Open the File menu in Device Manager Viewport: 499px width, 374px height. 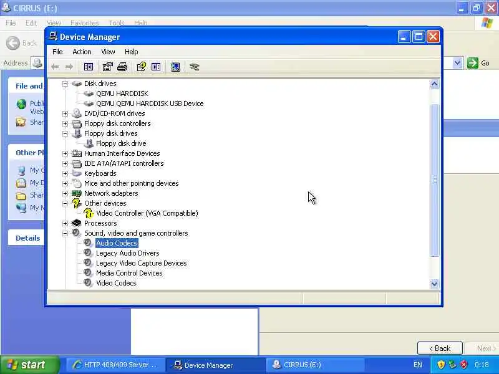(57, 52)
